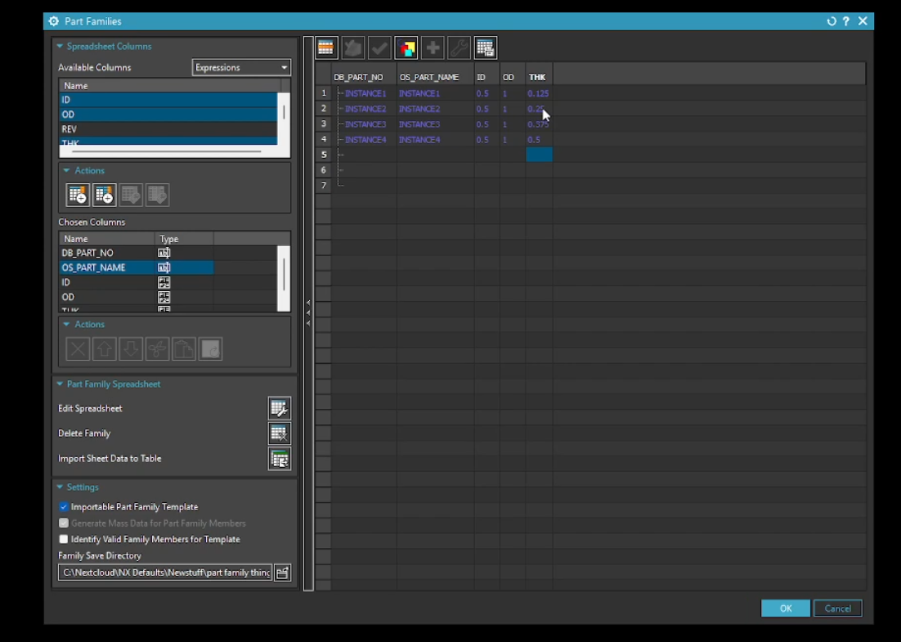This screenshot has width=901, height=642.
Task: Click the Chosen Columns vertical scrollbar
Action: (284, 279)
